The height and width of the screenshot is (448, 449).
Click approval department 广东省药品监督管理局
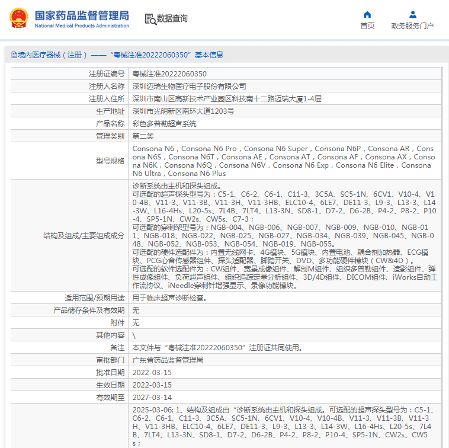[x=168, y=360]
